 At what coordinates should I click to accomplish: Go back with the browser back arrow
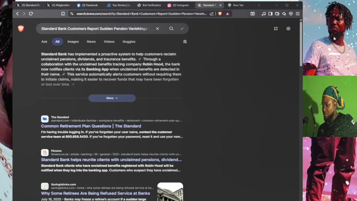coord(17,13)
